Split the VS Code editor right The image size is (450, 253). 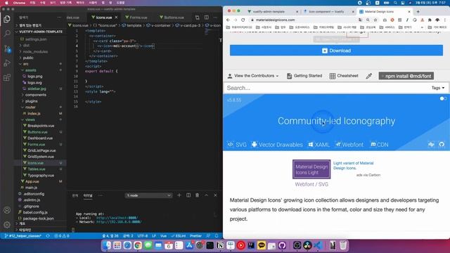click(x=206, y=18)
